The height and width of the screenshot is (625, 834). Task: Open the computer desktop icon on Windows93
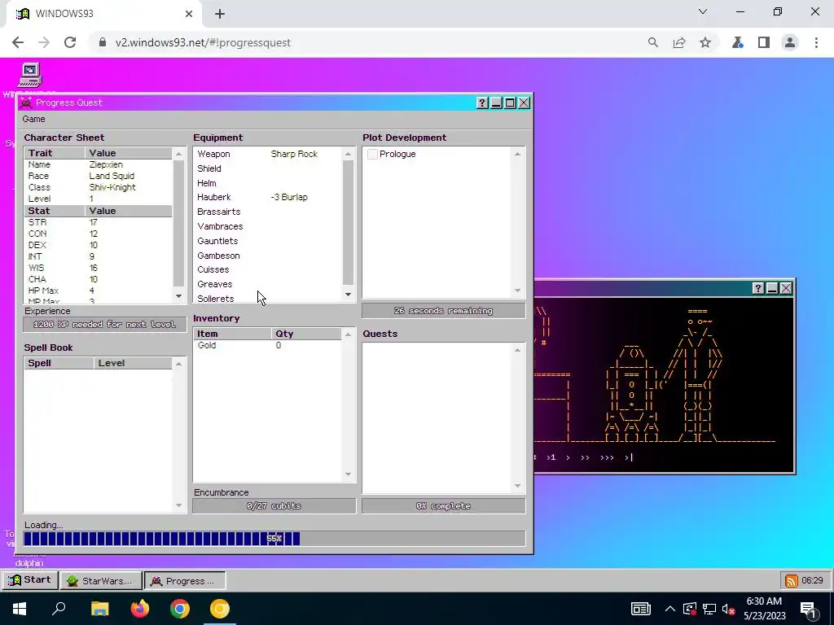[x=30, y=76]
